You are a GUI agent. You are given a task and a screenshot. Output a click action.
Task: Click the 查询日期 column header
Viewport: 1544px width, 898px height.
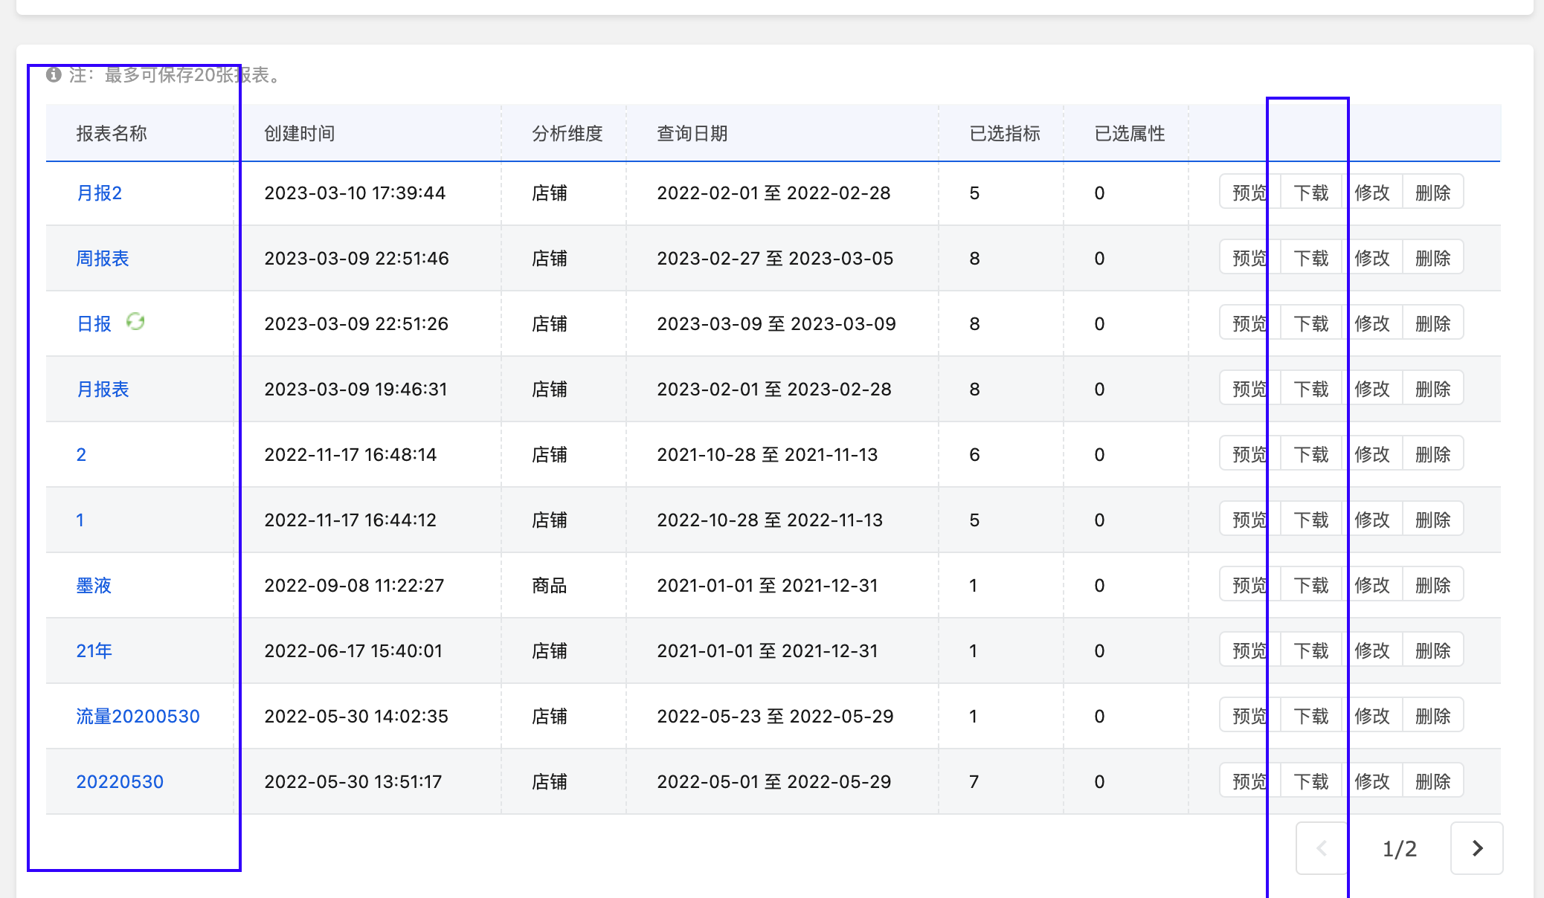(x=692, y=134)
